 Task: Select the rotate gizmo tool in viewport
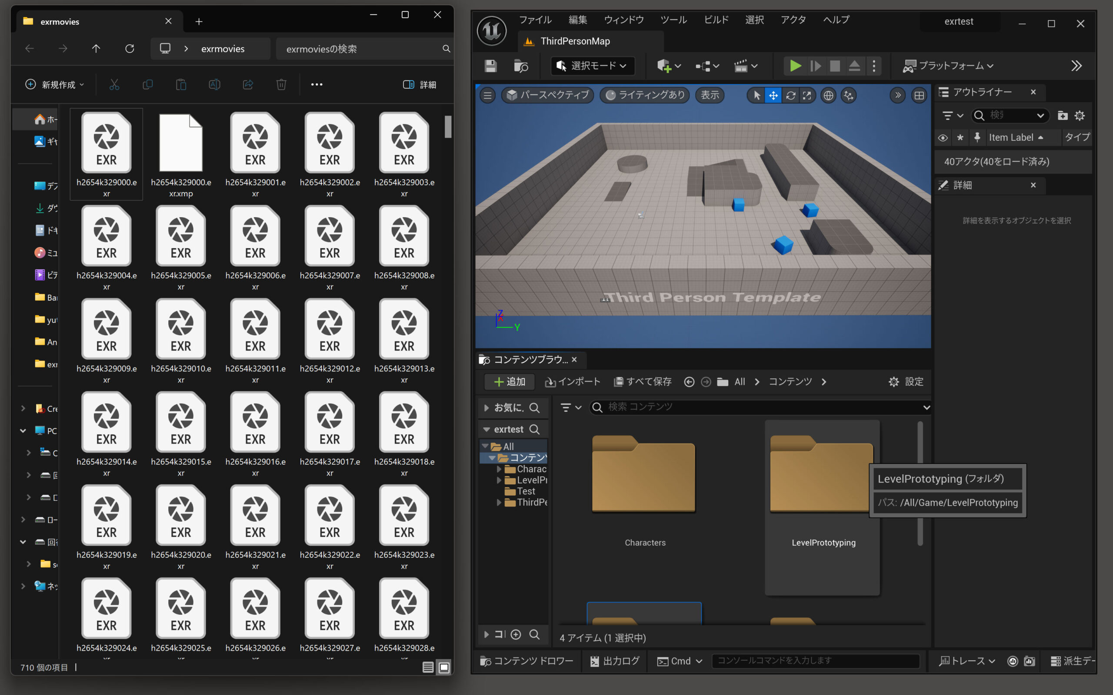[790, 96]
